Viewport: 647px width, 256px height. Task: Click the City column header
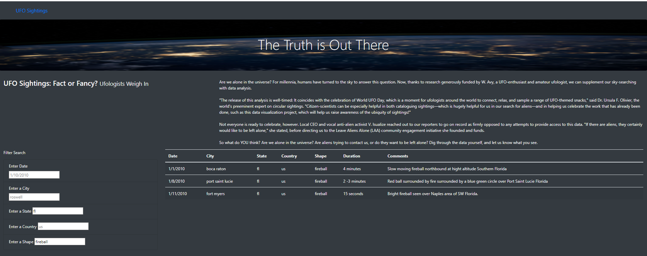click(210, 156)
